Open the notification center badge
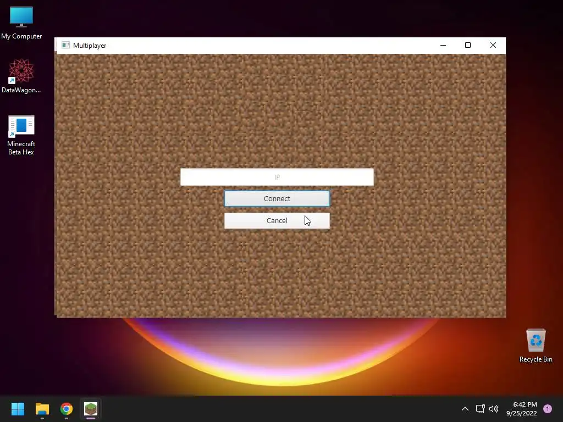 (548, 409)
